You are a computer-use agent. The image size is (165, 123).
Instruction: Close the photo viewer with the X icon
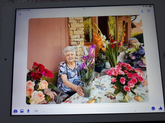coord(20,14)
